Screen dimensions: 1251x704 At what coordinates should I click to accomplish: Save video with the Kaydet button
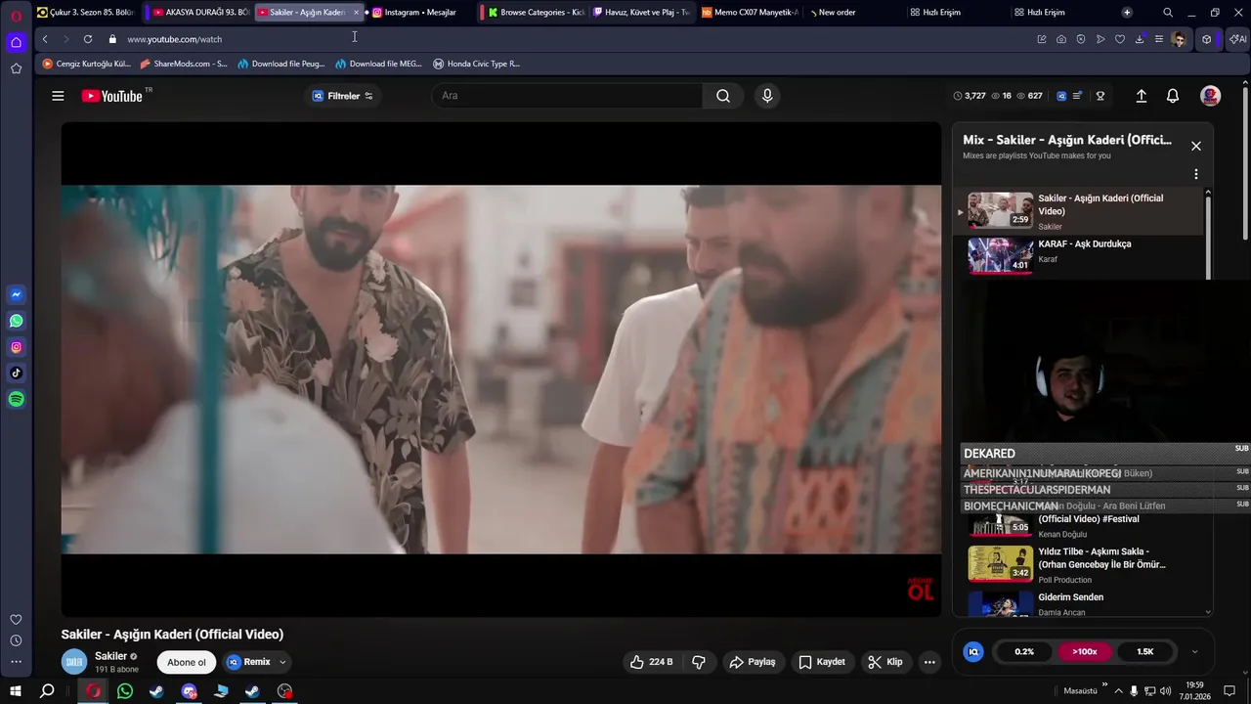pos(822,662)
